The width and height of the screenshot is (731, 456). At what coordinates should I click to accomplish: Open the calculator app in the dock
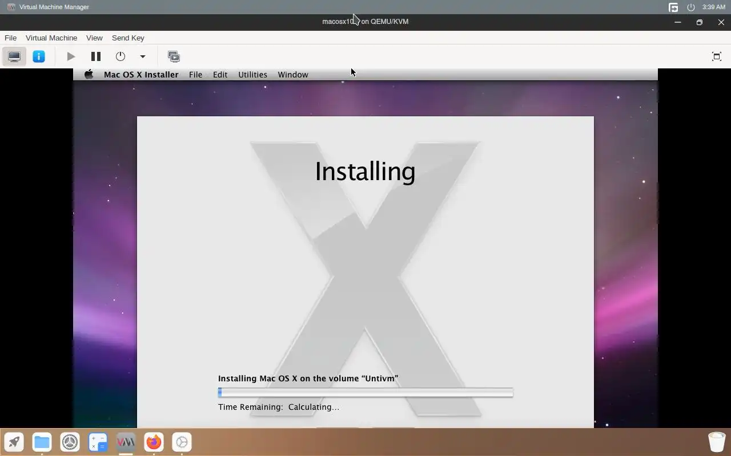[x=98, y=442]
